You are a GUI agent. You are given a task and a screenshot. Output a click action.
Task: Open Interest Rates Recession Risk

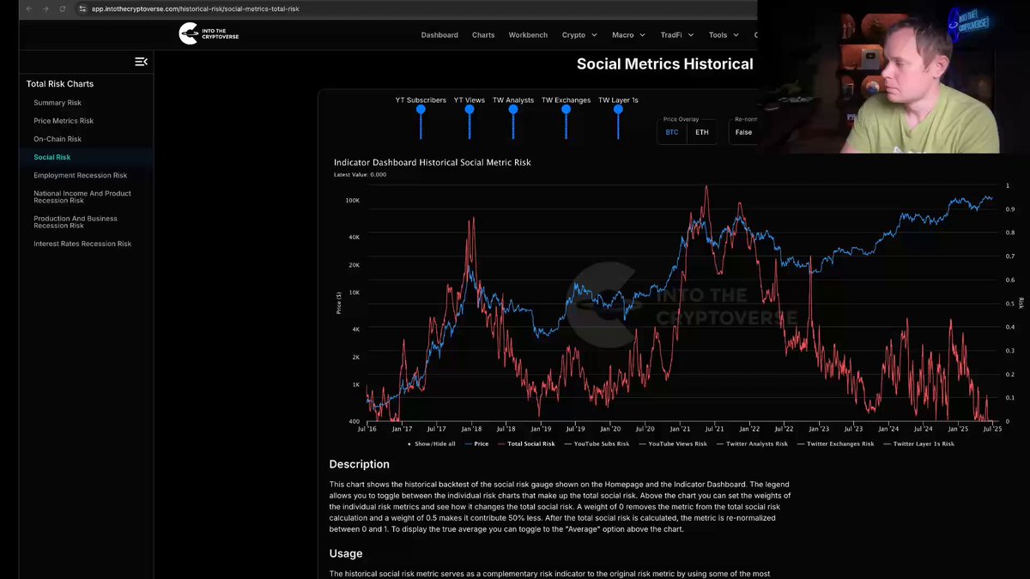(x=82, y=244)
